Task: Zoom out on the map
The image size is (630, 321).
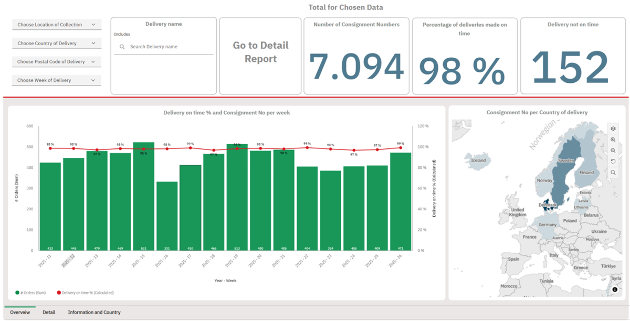Action: 613,151
